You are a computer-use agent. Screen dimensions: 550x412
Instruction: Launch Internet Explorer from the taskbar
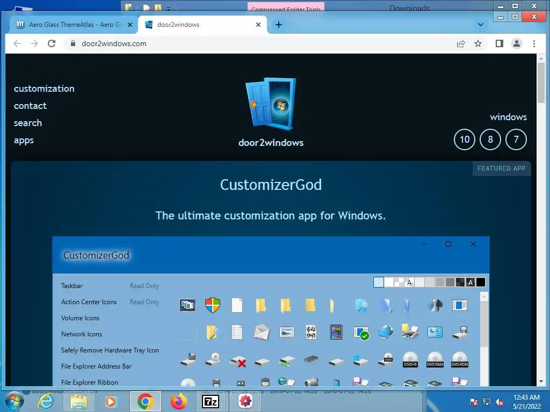click(x=46, y=401)
